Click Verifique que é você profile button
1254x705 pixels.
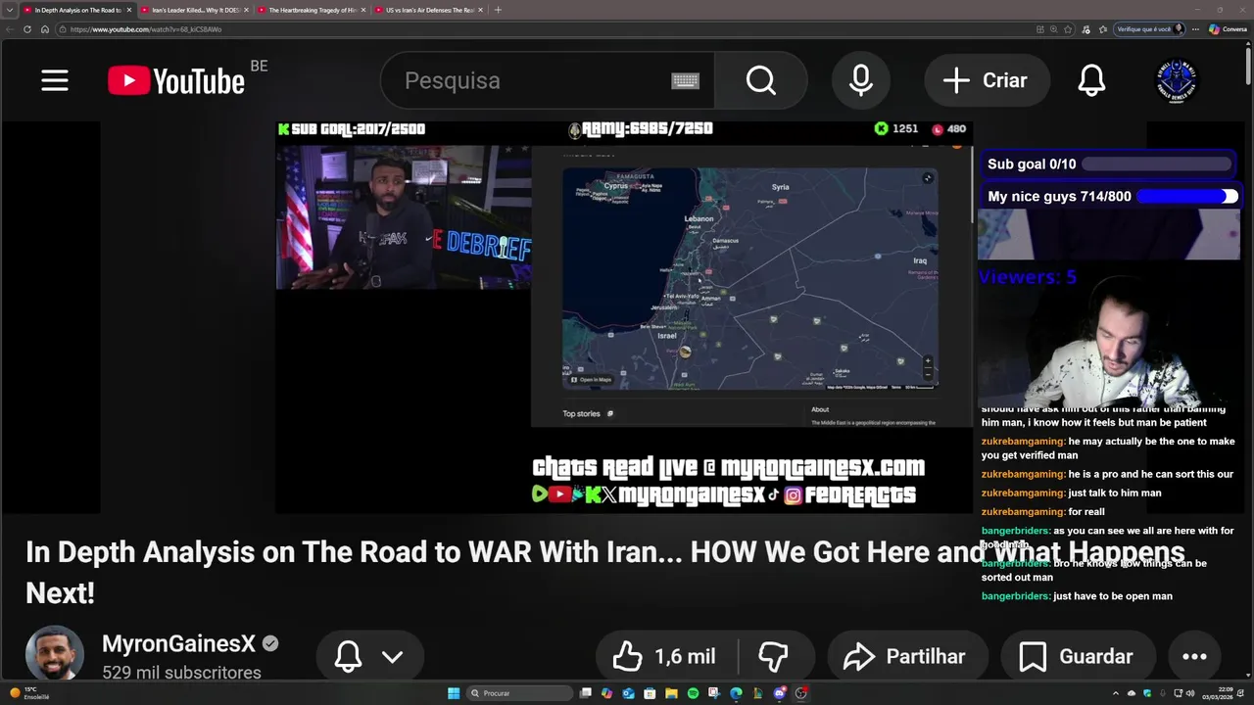[1150, 29]
